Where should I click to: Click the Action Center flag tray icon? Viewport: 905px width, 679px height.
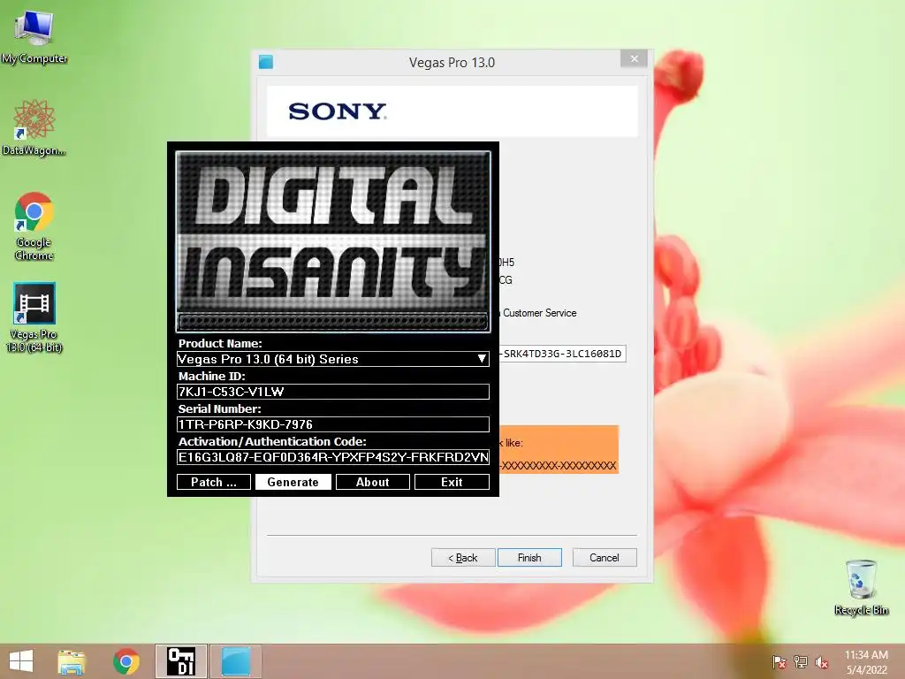point(779,661)
